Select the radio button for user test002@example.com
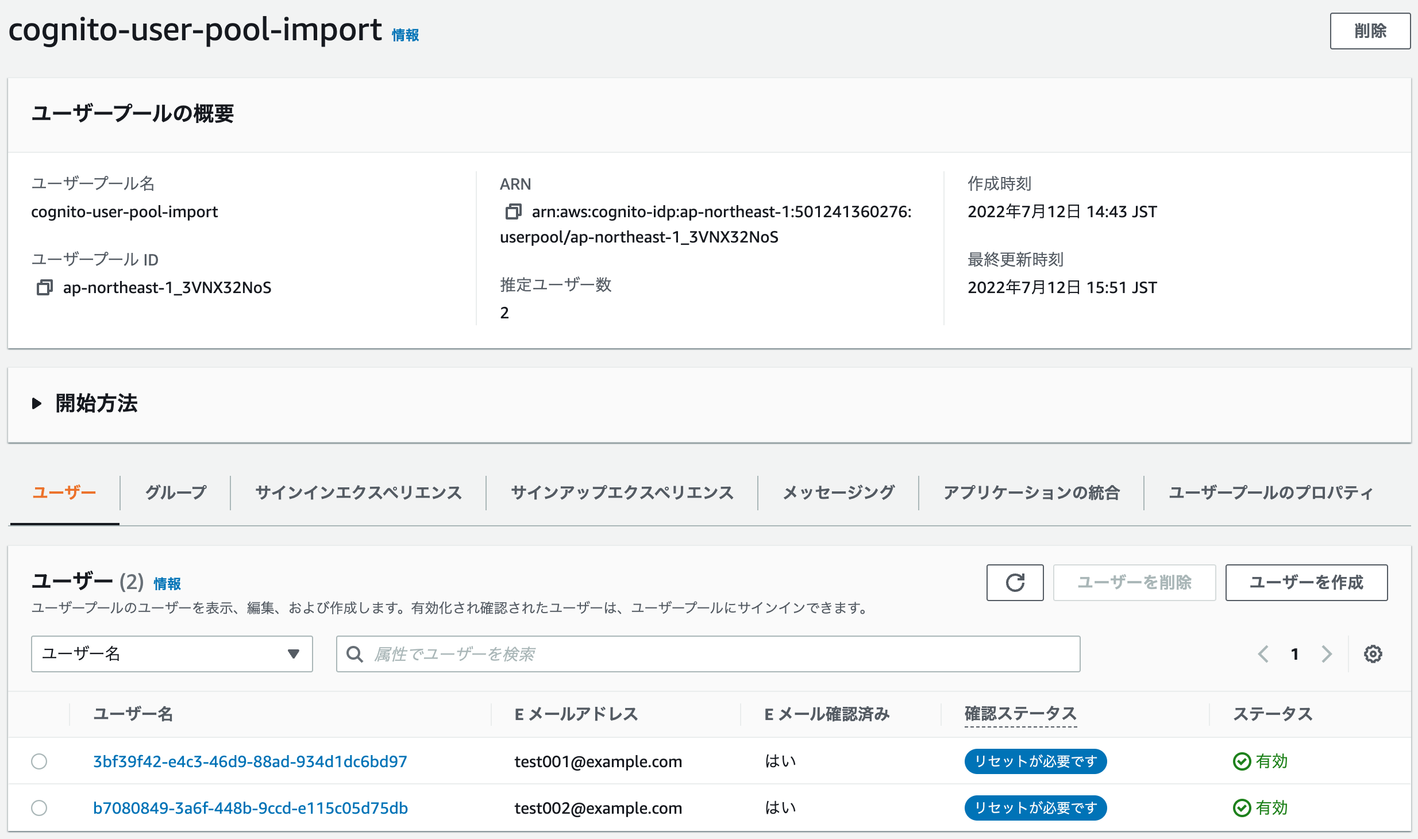 [39, 808]
